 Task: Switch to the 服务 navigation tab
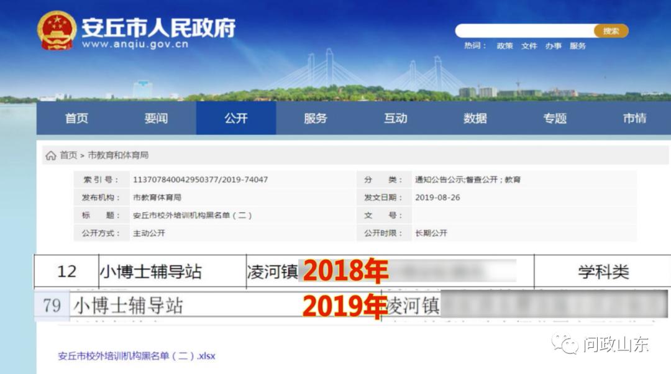pyautogui.click(x=315, y=118)
